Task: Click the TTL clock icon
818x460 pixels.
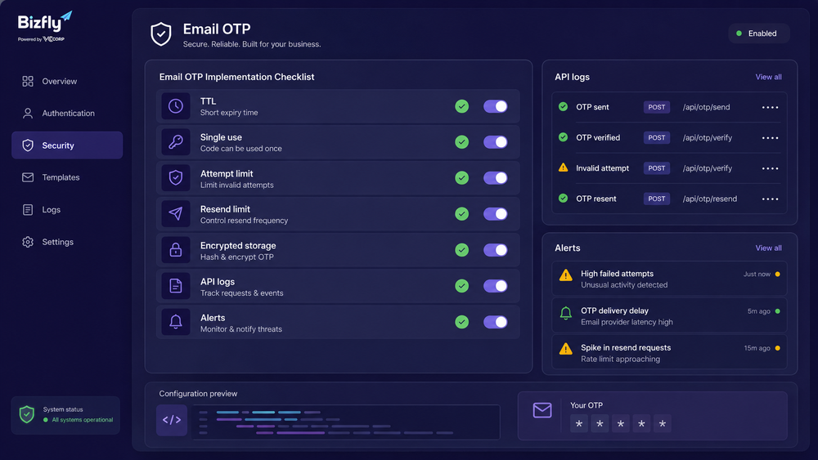Action: point(176,106)
